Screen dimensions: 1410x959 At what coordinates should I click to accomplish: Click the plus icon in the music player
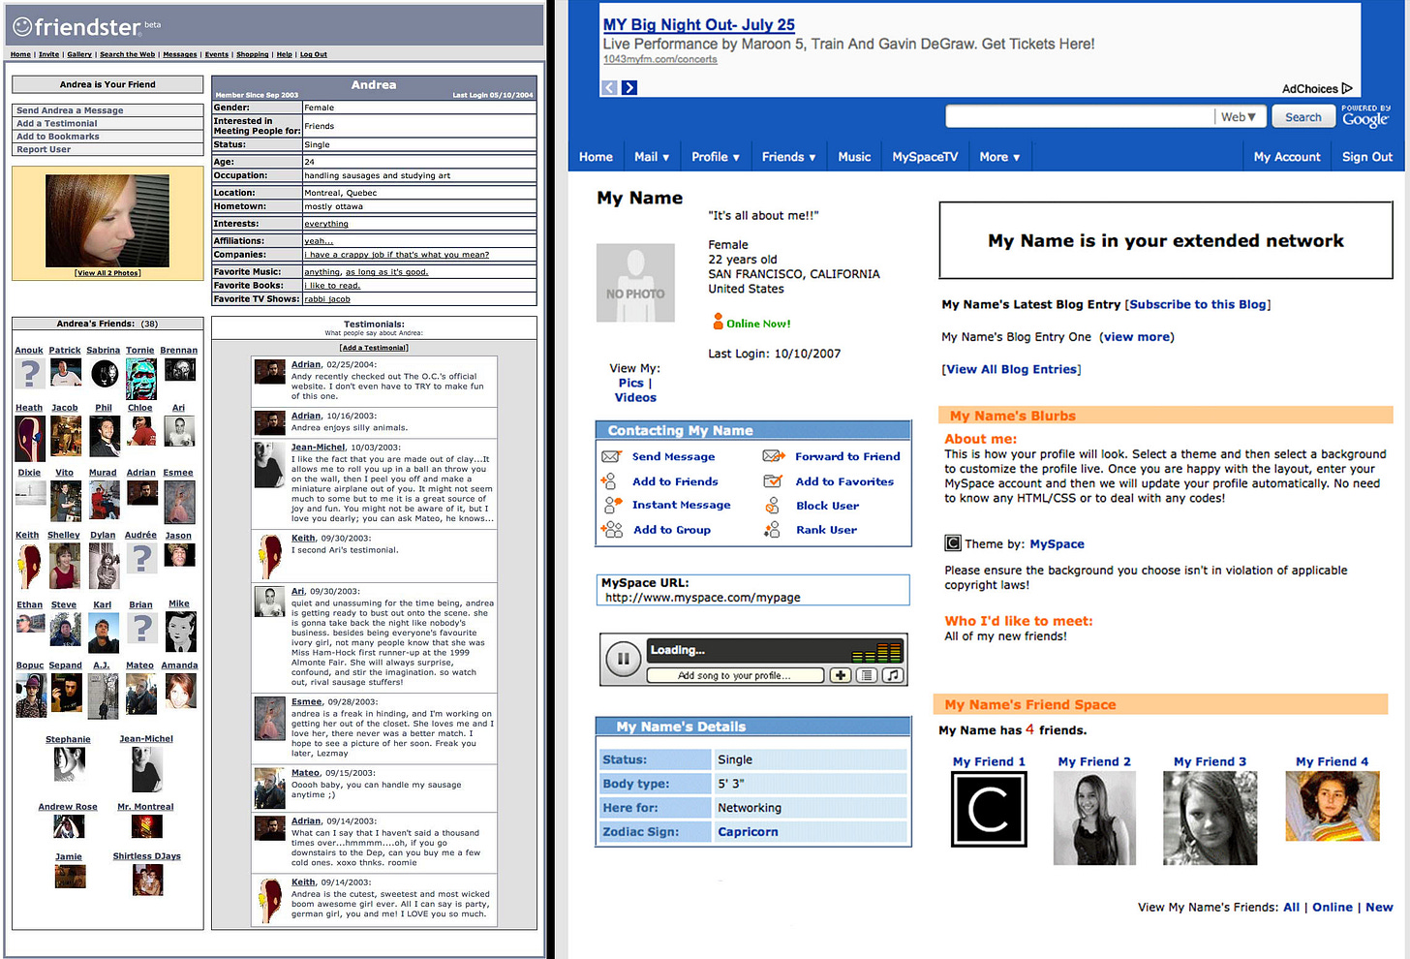841,675
